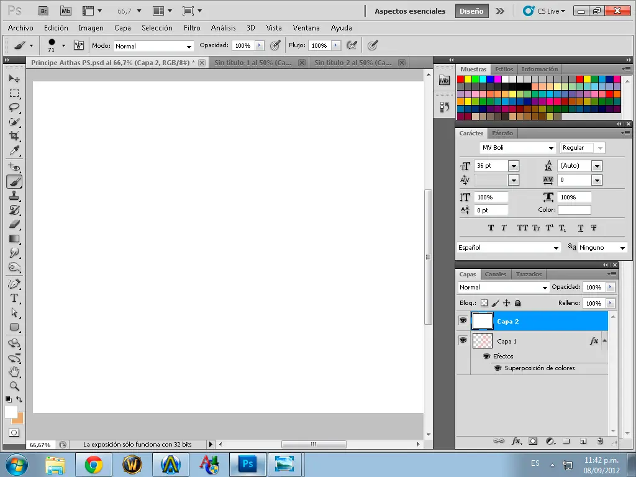Open the Filtro menu
This screenshot has width=636, height=477.
pyautogui.click(x=192, y=28)
